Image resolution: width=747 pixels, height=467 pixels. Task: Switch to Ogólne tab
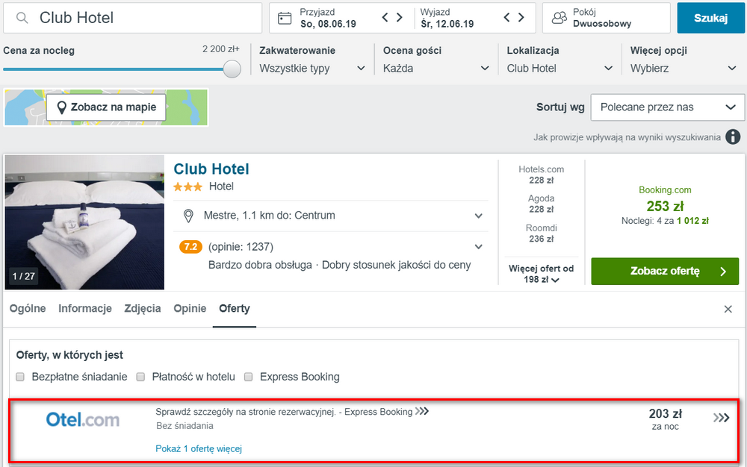click(x=28, y=308)
